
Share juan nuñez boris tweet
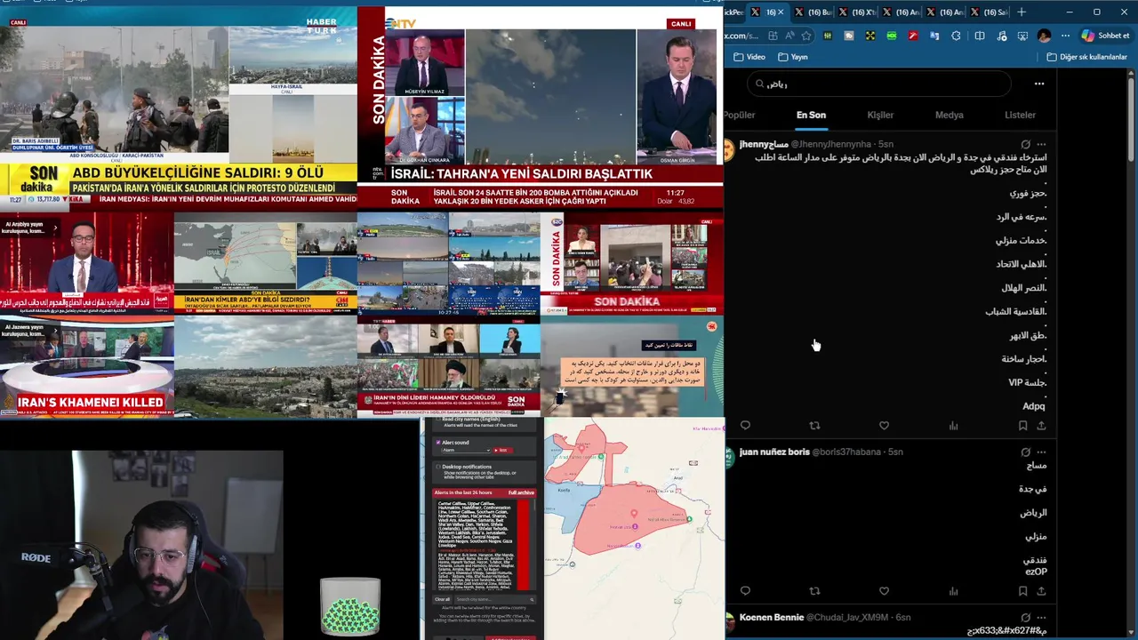[1041, 591]
